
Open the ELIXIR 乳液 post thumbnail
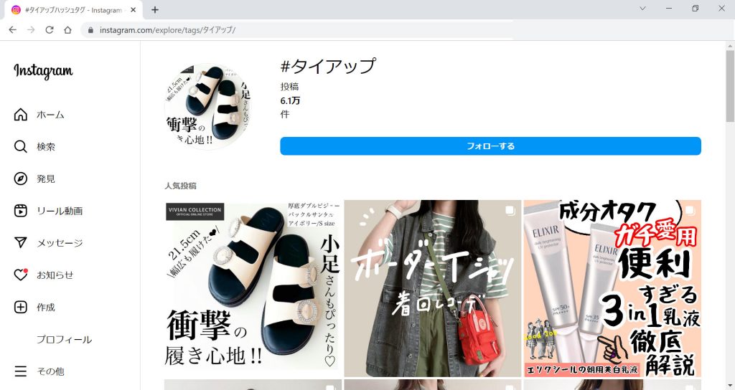[612, 288]
